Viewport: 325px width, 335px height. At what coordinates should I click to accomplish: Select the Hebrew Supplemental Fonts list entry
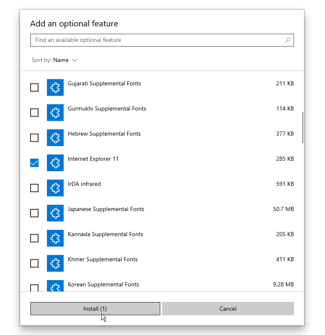[x=162, y=138]
